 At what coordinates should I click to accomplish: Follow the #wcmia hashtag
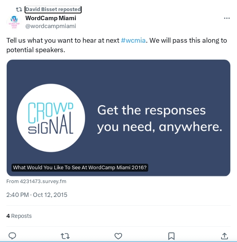[x=133, y=40]
